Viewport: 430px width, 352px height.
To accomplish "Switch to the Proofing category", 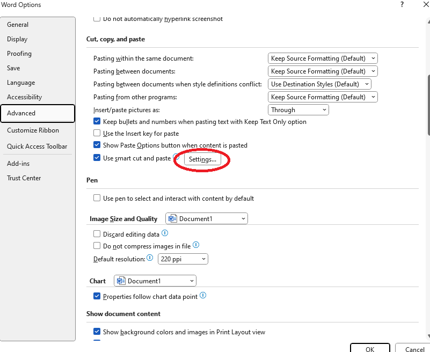I will click(x=19, y=54).
